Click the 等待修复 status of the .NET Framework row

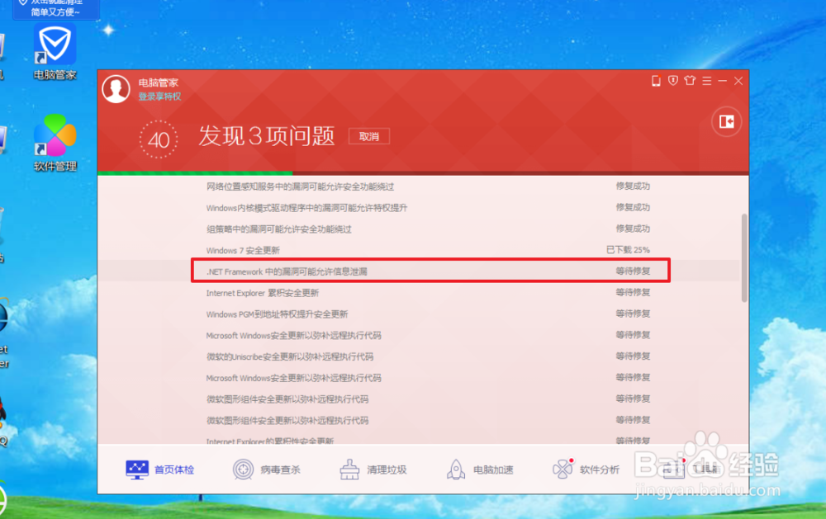[x=634, y=271]
